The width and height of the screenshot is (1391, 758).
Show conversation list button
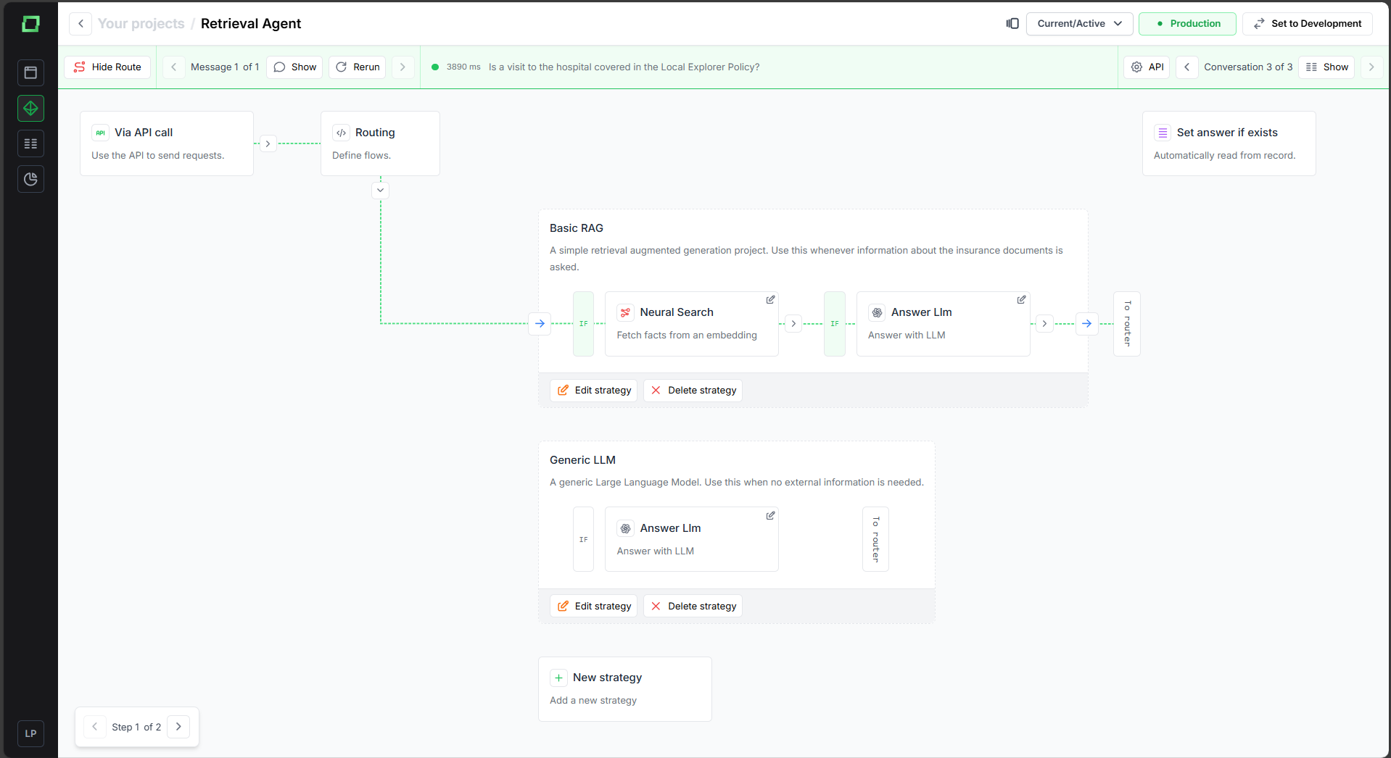point(1326,67)
